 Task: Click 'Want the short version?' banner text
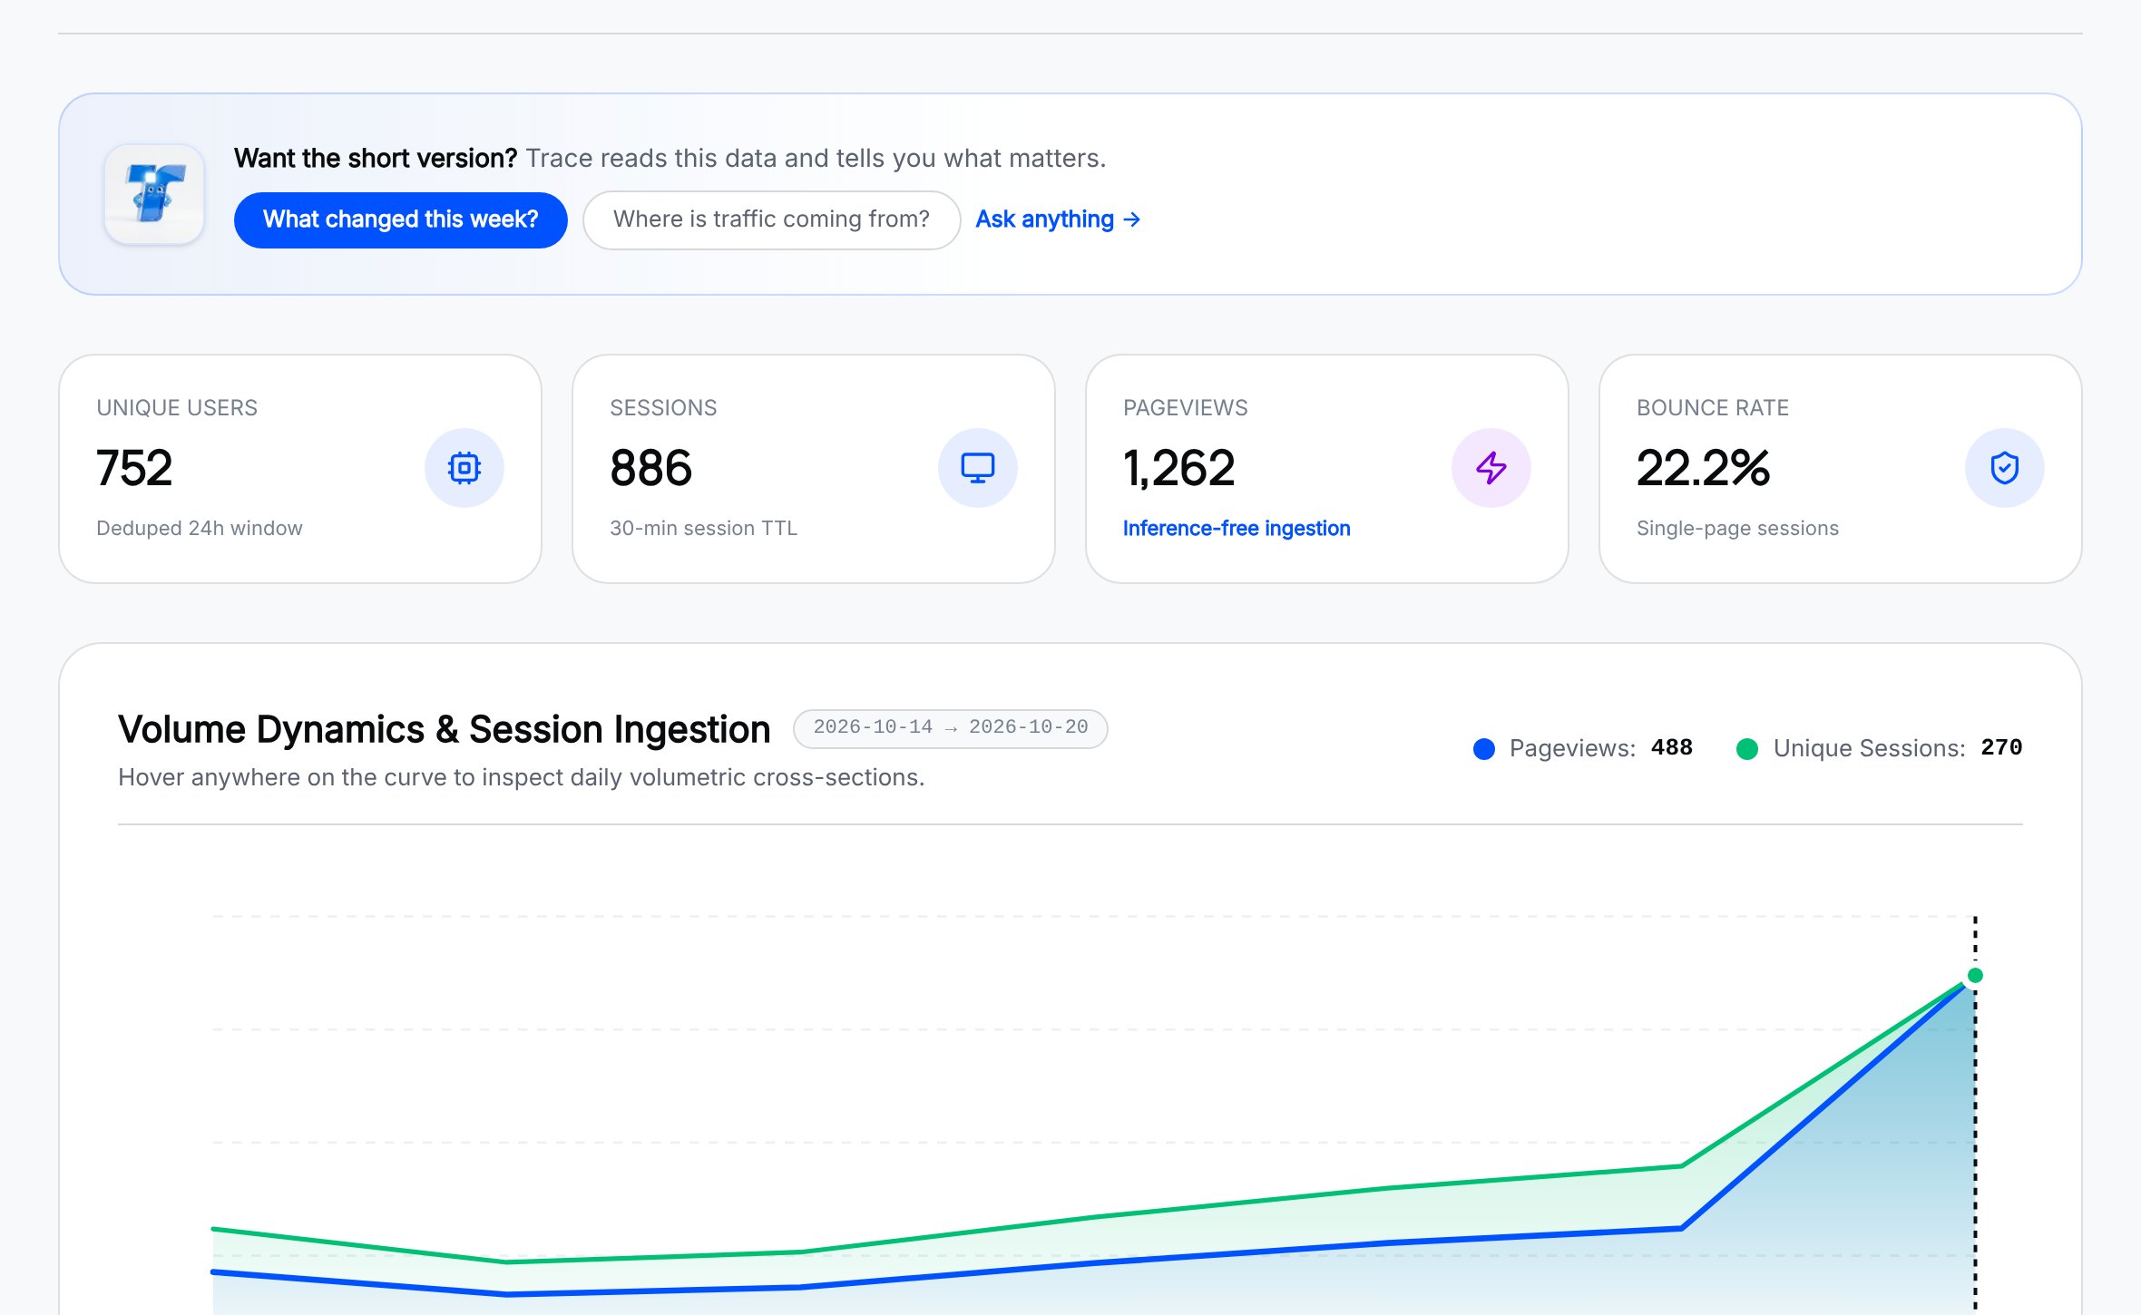click(x=376, y=158)
